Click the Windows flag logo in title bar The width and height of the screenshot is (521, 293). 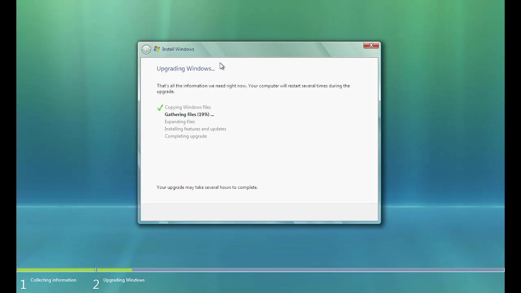(157, 49)
